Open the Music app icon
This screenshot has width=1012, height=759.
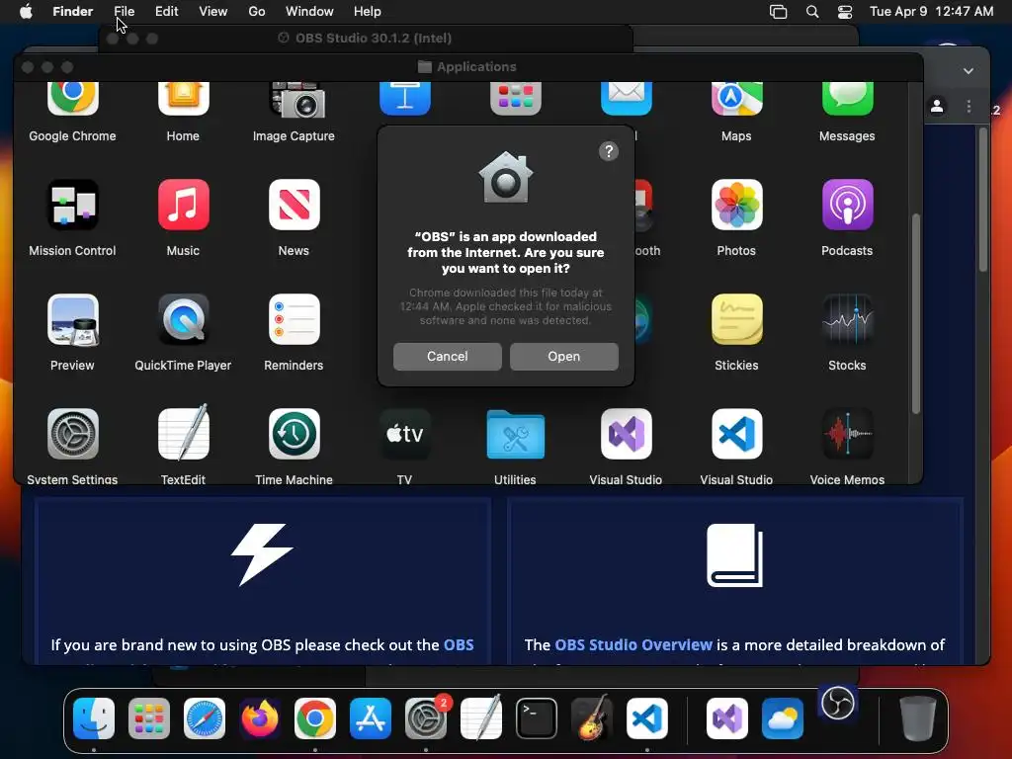[x=183, y=205]
